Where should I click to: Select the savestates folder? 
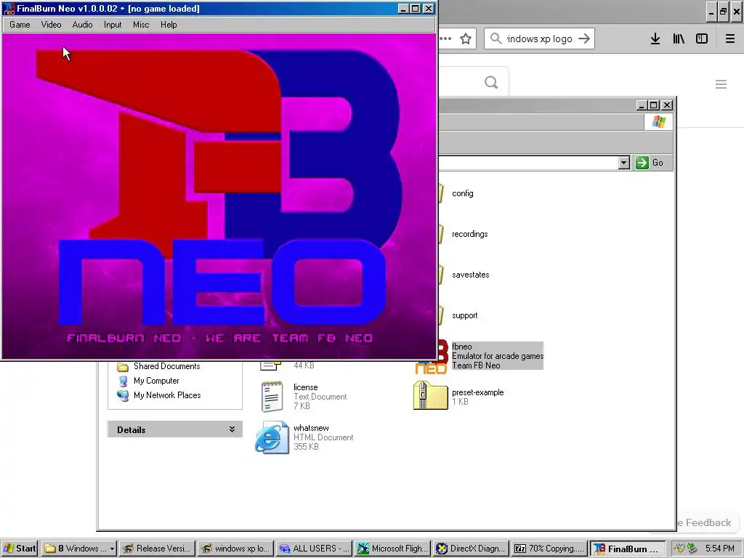coord(470,275)
